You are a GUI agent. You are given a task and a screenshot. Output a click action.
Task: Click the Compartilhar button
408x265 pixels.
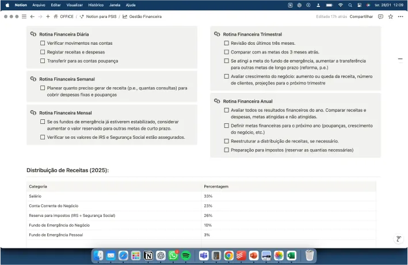tap(361, 17)
